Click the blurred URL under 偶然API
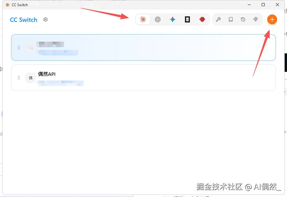This screenshot has height=197, width=287. [x=60, y=83]
